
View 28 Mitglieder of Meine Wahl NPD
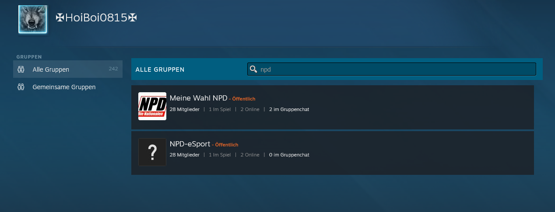(184, 109)
